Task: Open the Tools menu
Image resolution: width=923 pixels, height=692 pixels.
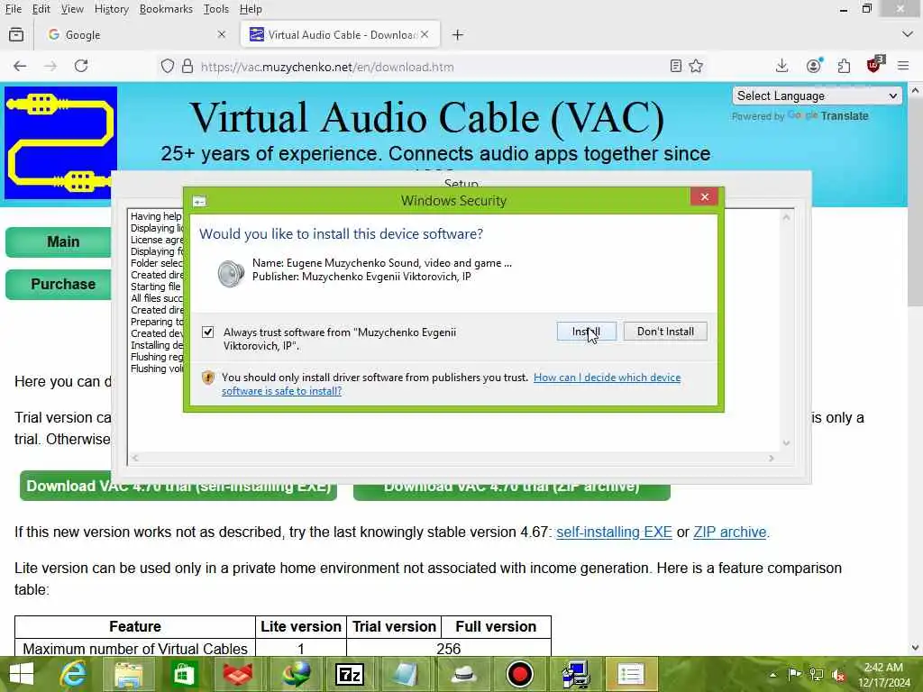Action: pos(216,9)
